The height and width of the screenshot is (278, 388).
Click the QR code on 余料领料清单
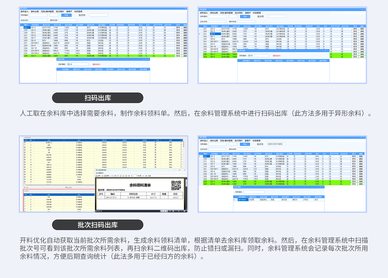[176, 185]
